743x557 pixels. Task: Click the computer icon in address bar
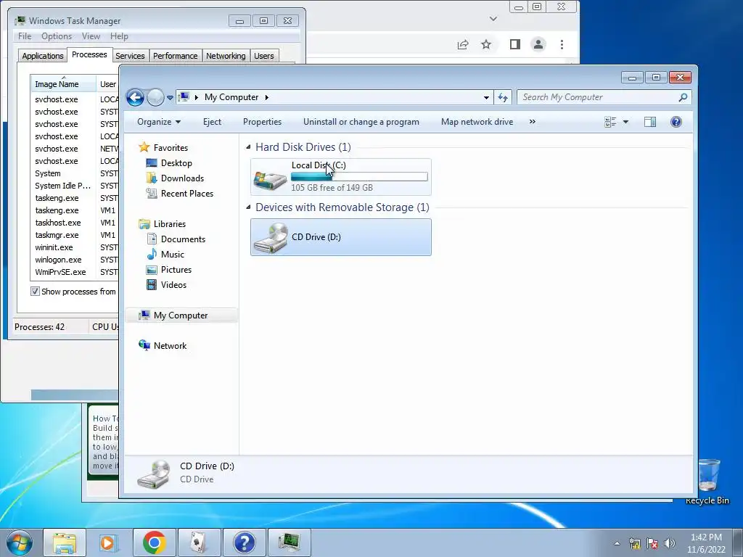(x=184, y=97)
